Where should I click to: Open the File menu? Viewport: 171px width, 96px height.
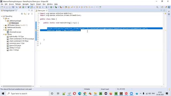pyautogui.click(x=2, y=4)
